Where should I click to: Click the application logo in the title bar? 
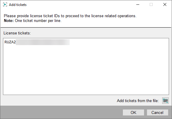(5, 4)
